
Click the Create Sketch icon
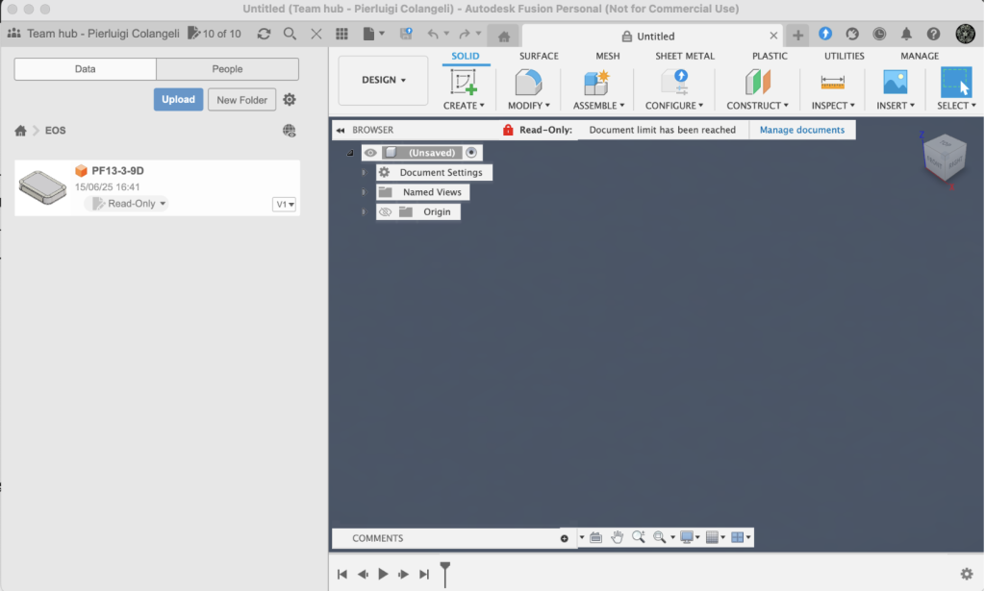click(x=463, y=83)
